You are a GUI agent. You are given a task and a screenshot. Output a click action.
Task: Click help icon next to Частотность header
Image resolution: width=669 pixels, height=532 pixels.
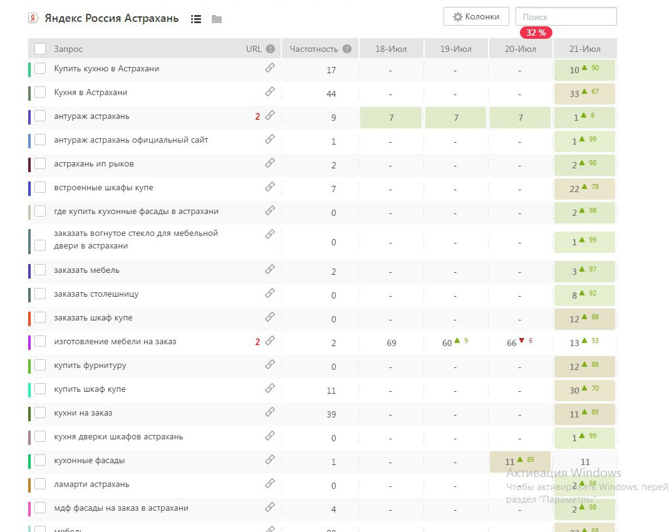(x=347, y=49)
